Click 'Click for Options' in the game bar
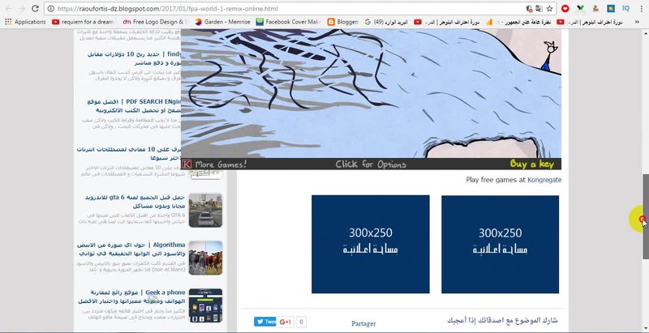The width and height of the screenshot is (649, 333). pos(371,164)
